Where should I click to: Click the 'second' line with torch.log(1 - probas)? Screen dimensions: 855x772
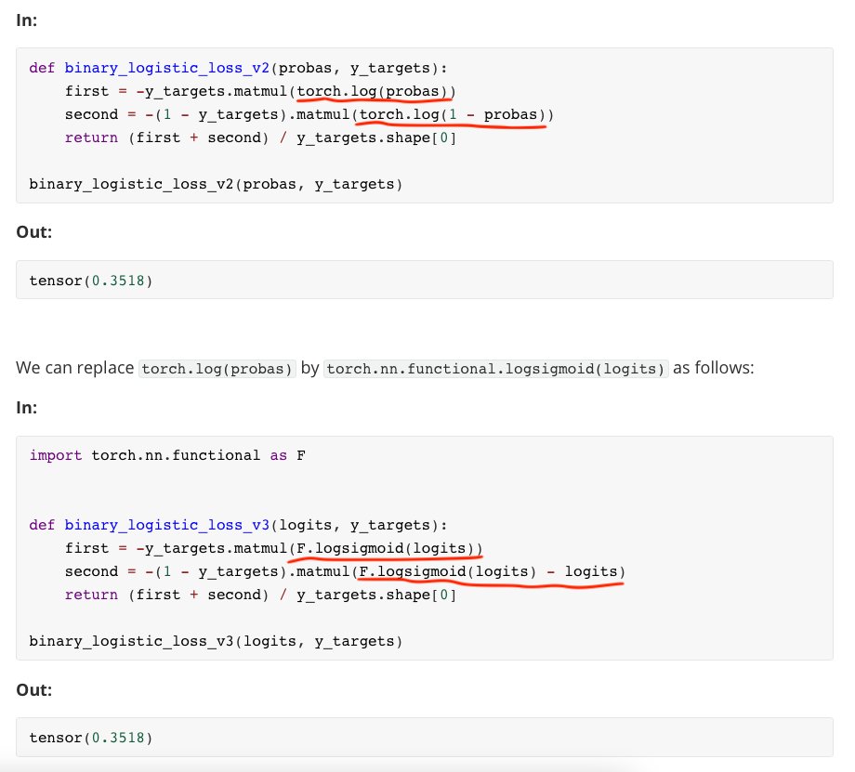[x=309, y=114]
